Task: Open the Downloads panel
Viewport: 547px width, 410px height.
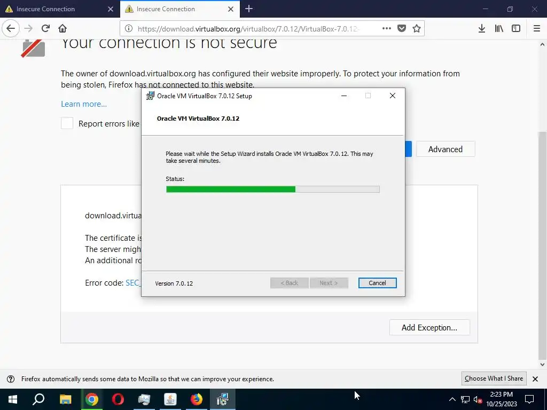Action: 482,28
